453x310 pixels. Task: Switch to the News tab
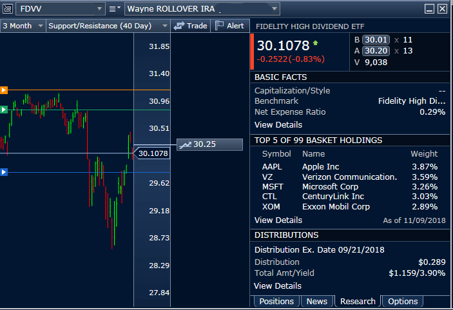316,301
